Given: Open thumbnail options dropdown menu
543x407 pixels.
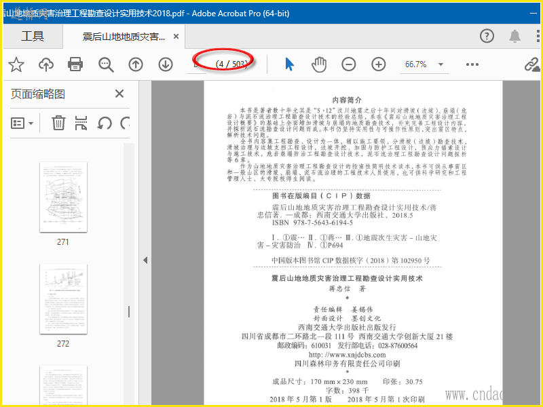Looking at the screenshot, I should (x=22, y=123).
